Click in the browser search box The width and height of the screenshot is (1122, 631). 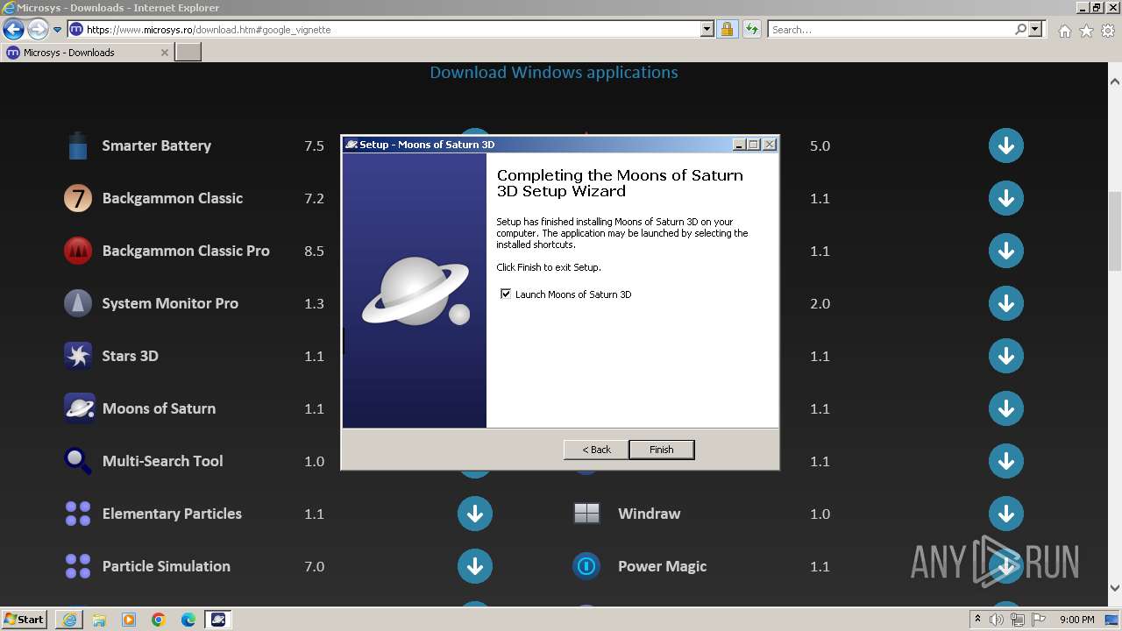click(x=891, y=29)
